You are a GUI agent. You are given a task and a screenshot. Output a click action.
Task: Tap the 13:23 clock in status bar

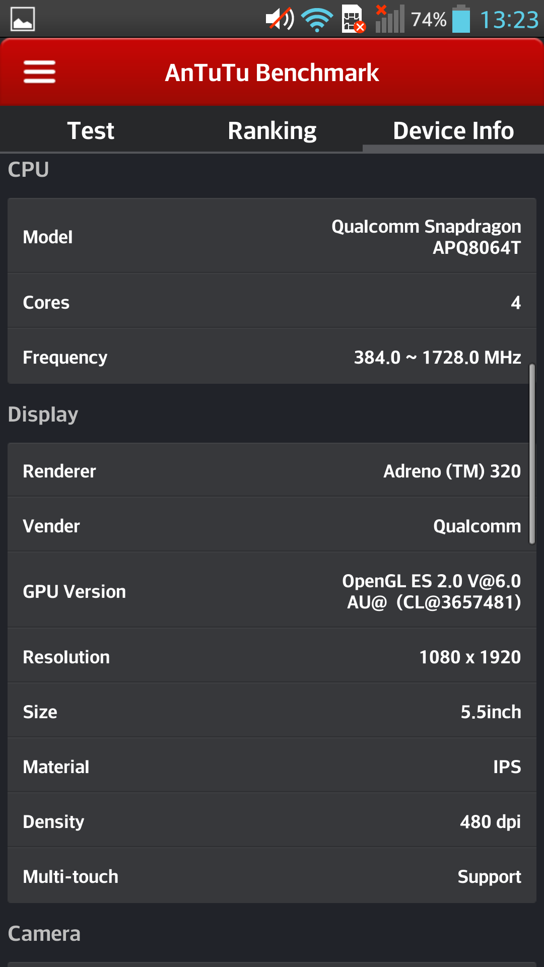[x=509, y=20]
